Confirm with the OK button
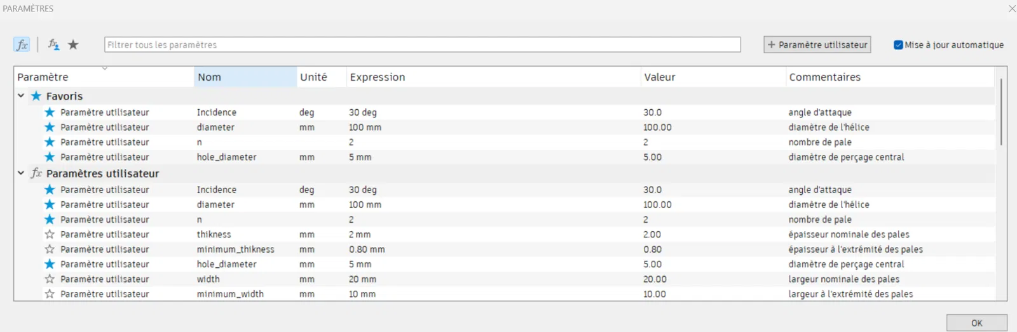This screenshot has height=332, width=1017. [976, 323]
